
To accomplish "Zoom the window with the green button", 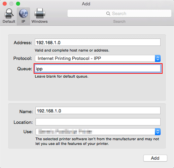I will (18, 4).
